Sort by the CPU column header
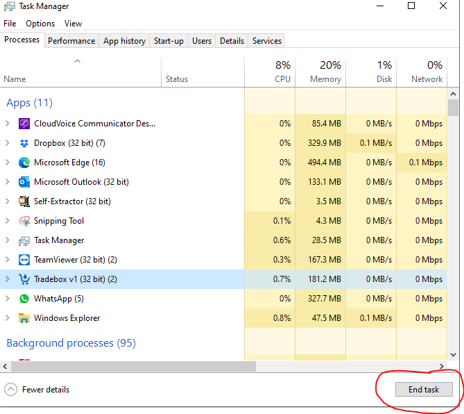464x414 pixels. point(270,73)
